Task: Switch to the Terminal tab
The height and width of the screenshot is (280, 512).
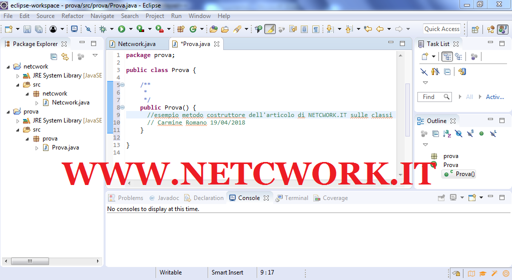Action: click(x=292, y=198)
